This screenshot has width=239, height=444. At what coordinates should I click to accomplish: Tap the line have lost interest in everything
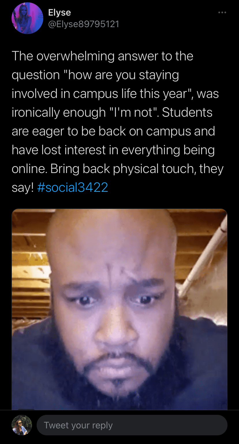tap(113, 150)
